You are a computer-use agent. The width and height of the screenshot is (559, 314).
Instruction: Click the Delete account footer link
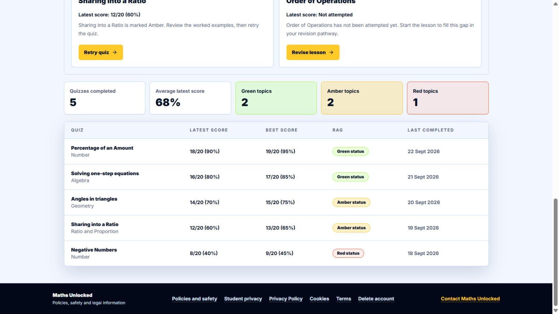[376, 299]
